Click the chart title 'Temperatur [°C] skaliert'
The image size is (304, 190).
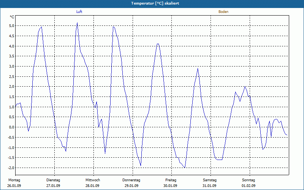coord(155,3)
